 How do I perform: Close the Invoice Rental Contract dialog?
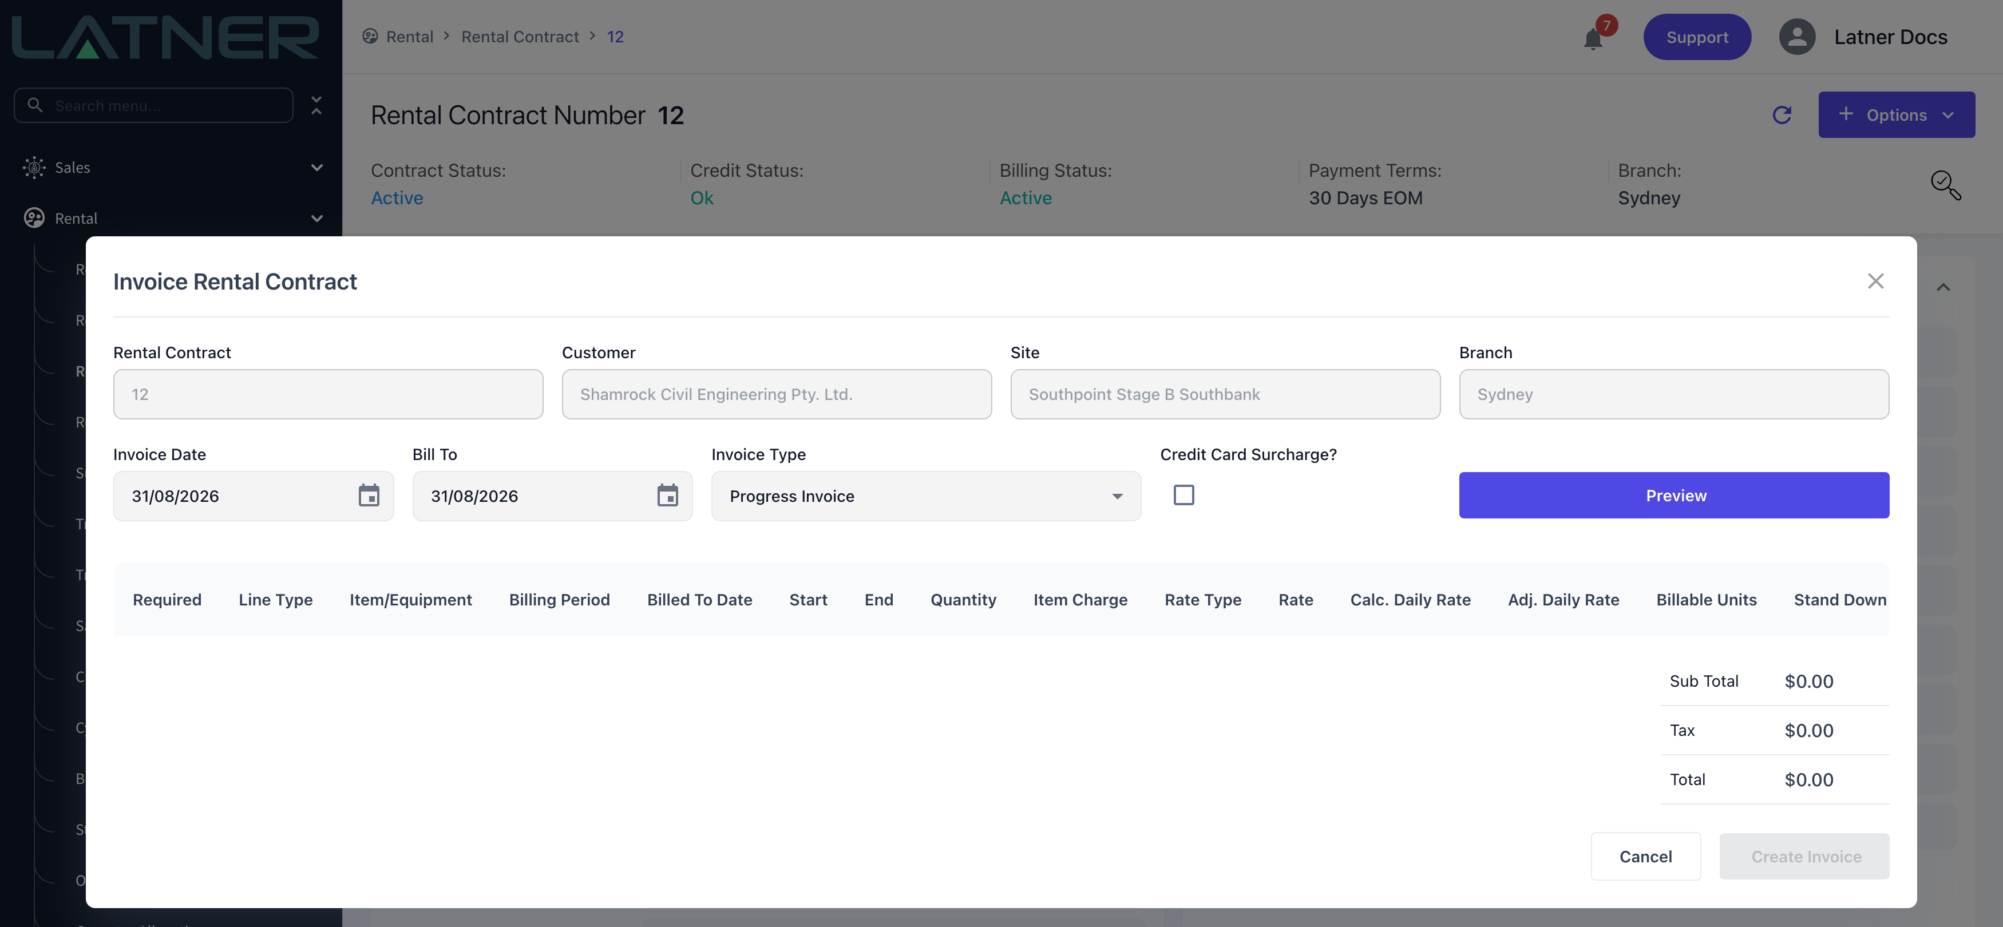[1875, 281]
